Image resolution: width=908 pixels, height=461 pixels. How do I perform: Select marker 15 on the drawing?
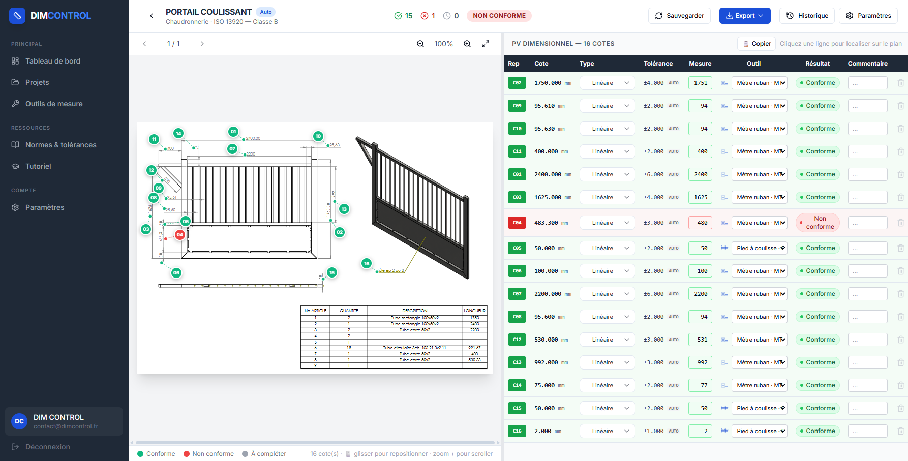(x=332, y=272)
